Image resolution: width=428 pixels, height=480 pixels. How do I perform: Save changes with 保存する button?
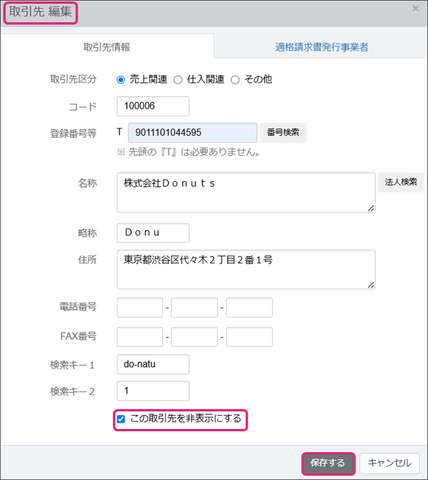tap(328, 463)
